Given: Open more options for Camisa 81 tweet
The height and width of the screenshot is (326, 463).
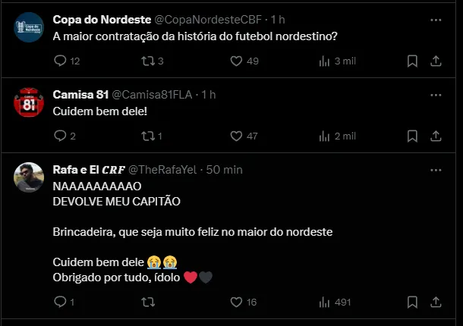Looking at the screenshot, I should click(436, 94).
